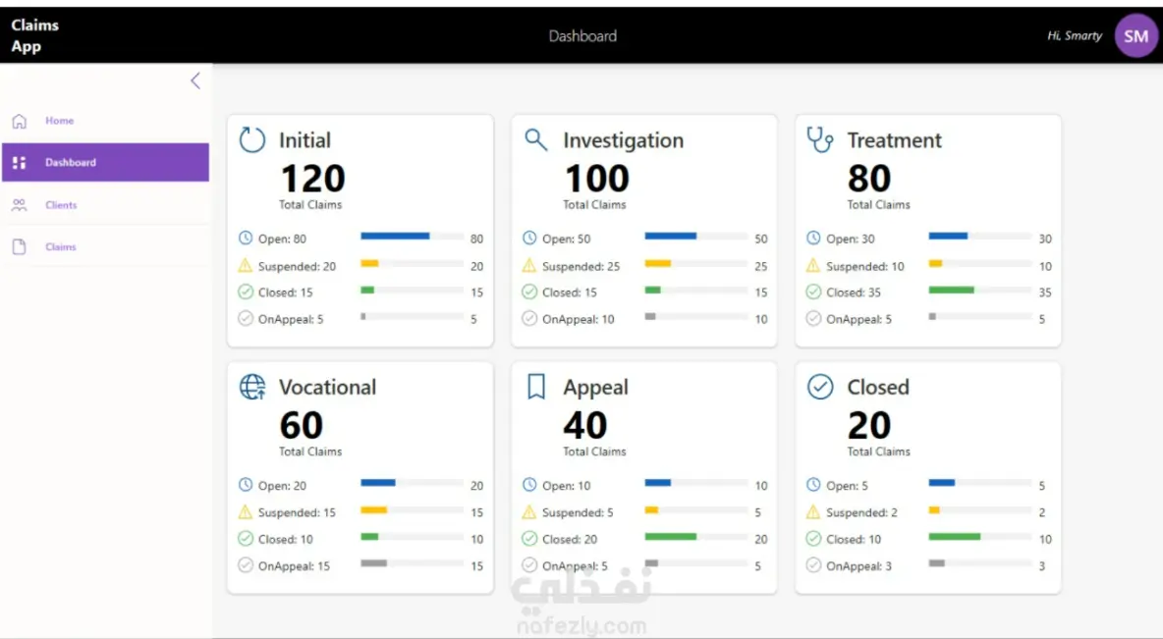This screenshot has height=639, width=1163.
Task: Click green check icon in Initial Closed row
Action: (x=246, y=293)
